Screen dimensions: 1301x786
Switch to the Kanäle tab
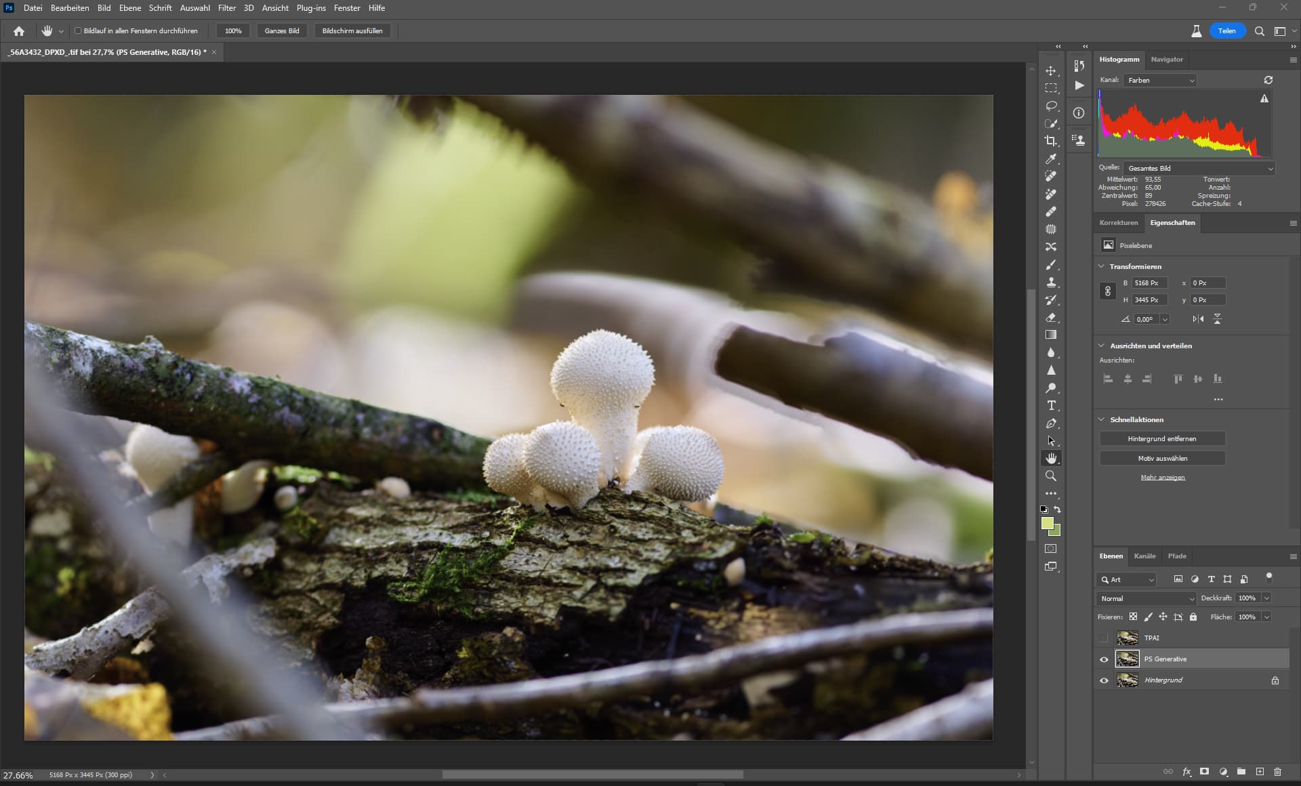(x=1144, y=556)
